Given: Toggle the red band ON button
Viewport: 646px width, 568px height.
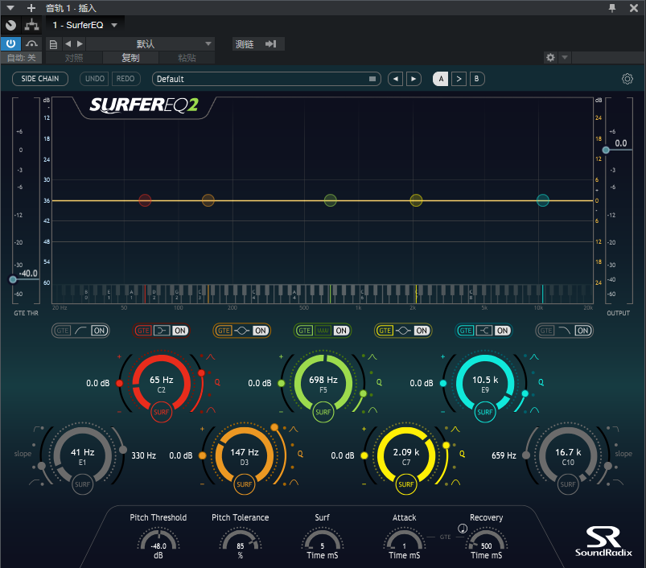Looking at the screenshot, I should tap(180, 331).
